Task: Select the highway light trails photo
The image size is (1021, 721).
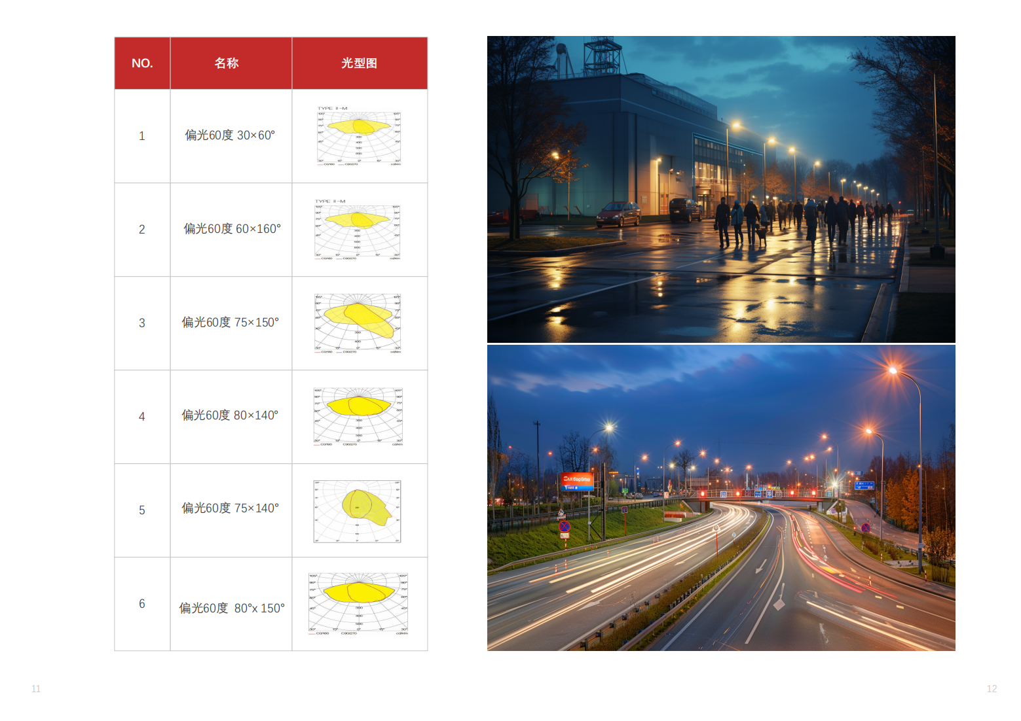Action: pyautogui.click(x=720, y=498)
